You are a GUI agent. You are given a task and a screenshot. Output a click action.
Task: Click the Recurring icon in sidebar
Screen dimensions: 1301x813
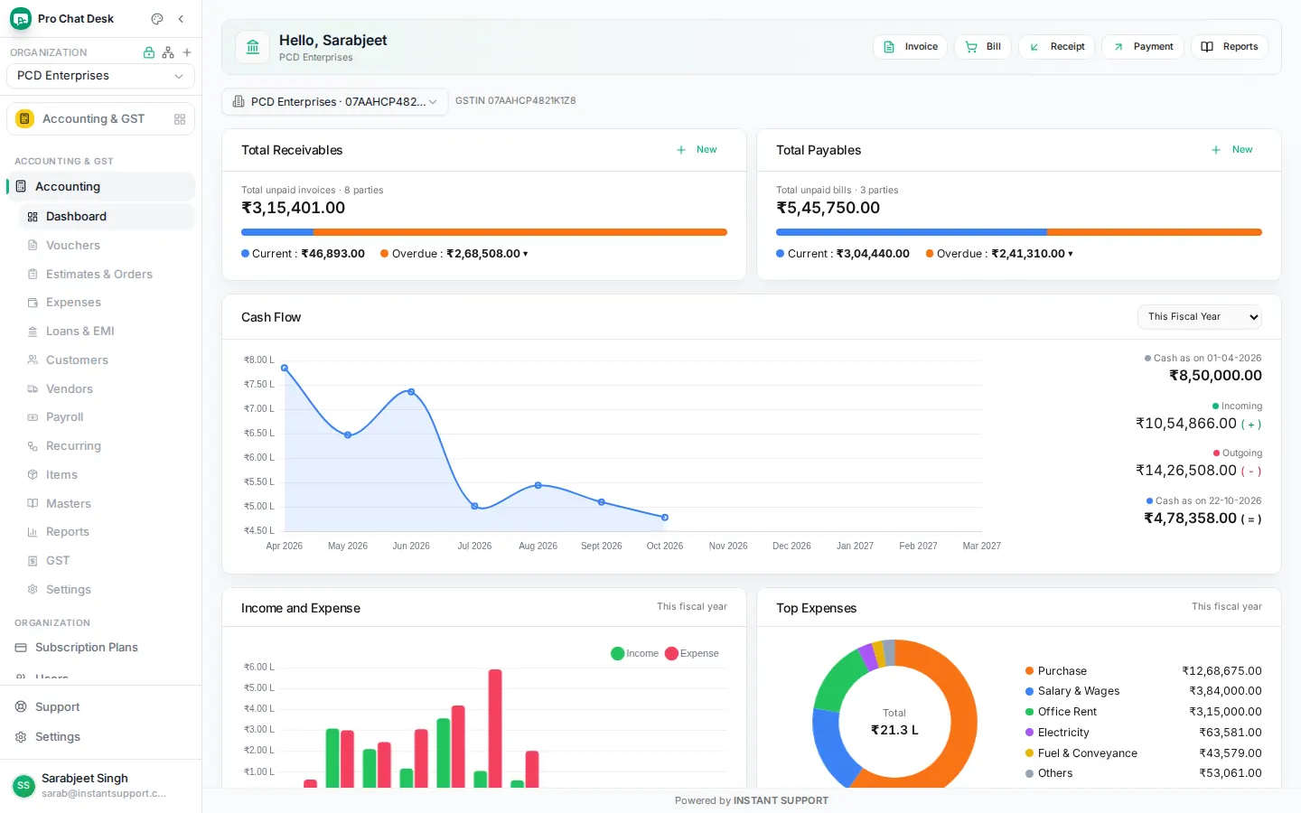(33, 446)
